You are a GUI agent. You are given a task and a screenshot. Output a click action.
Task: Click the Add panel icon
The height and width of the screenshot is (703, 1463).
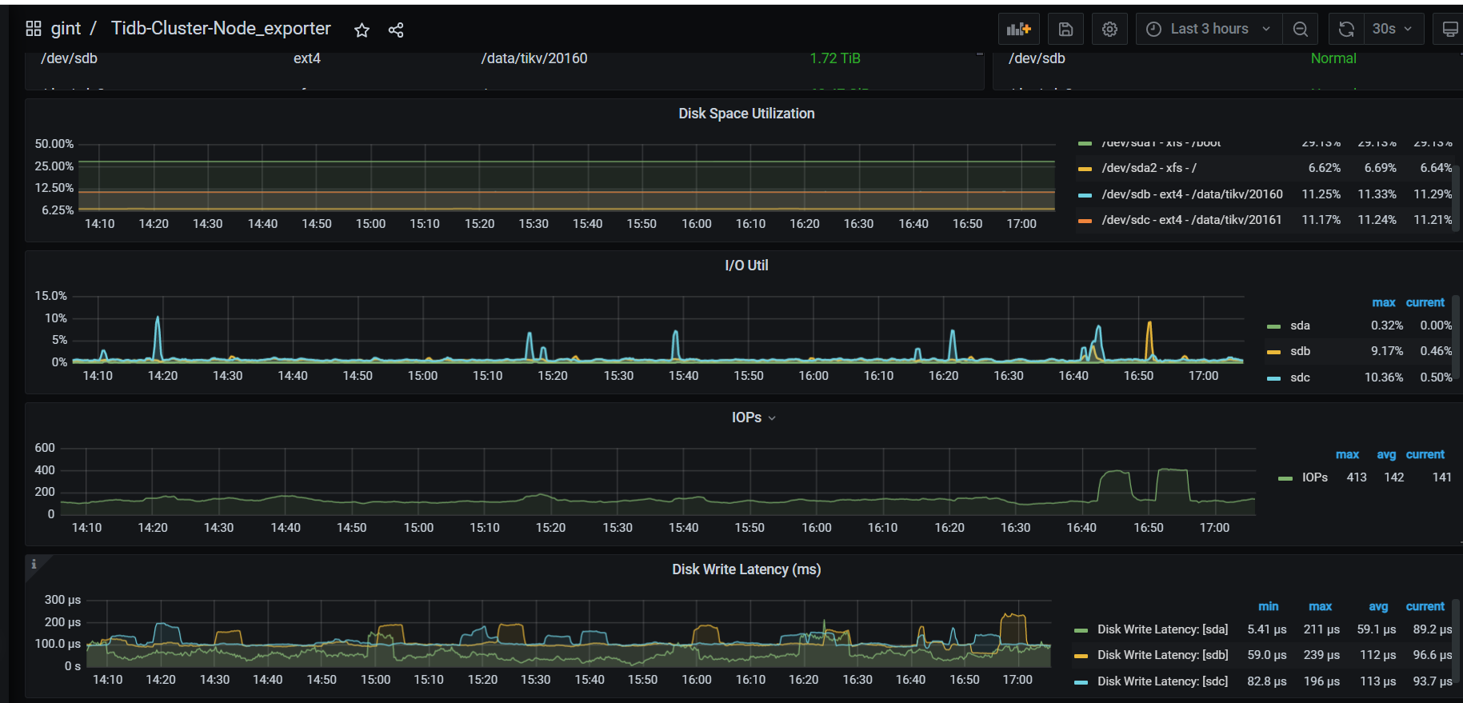(x=1018, y=30)
